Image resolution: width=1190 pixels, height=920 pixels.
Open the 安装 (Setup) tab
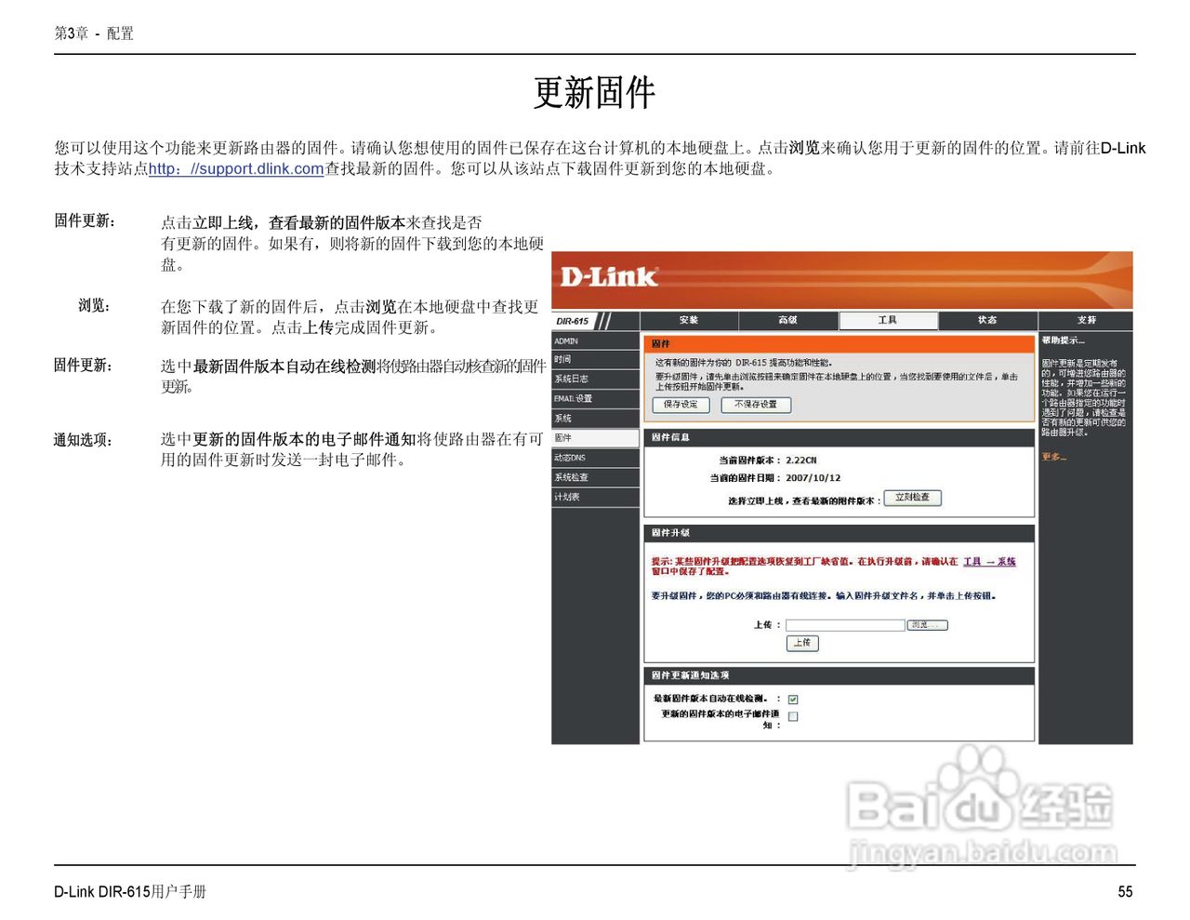point(689,320)
